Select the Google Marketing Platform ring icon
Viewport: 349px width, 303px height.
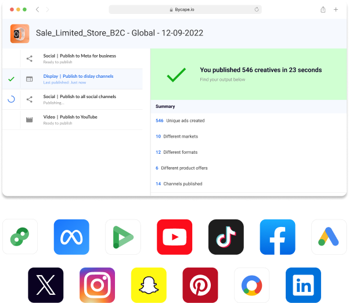coord(252,285)
